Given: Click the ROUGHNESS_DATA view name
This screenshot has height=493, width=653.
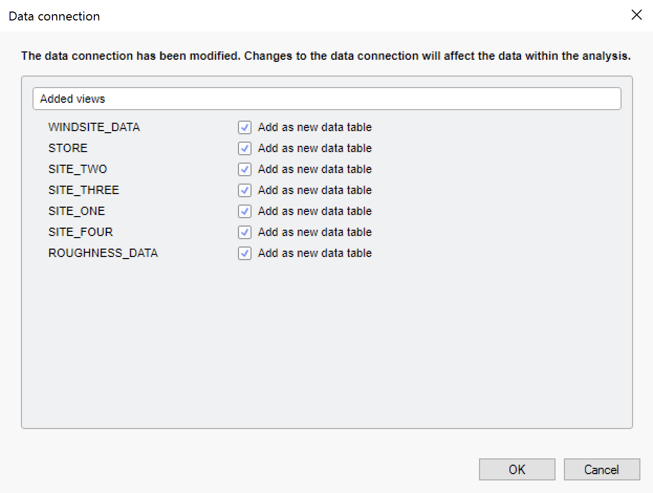Looking at the screenshot, I should pyautogui.click(x=103, y=253).
